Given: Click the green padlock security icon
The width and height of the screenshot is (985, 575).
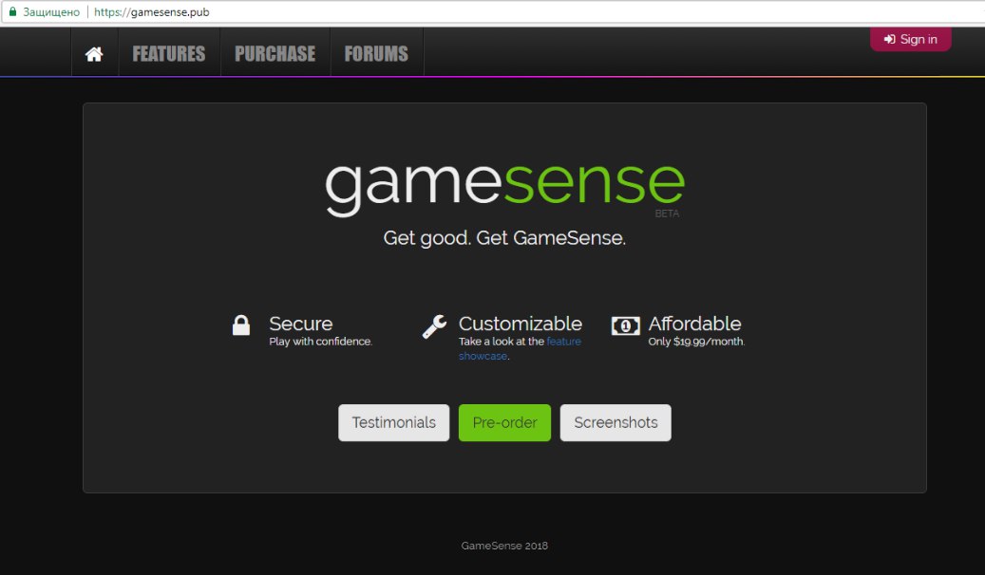Looking at the screenshot, I should [12, 11].
